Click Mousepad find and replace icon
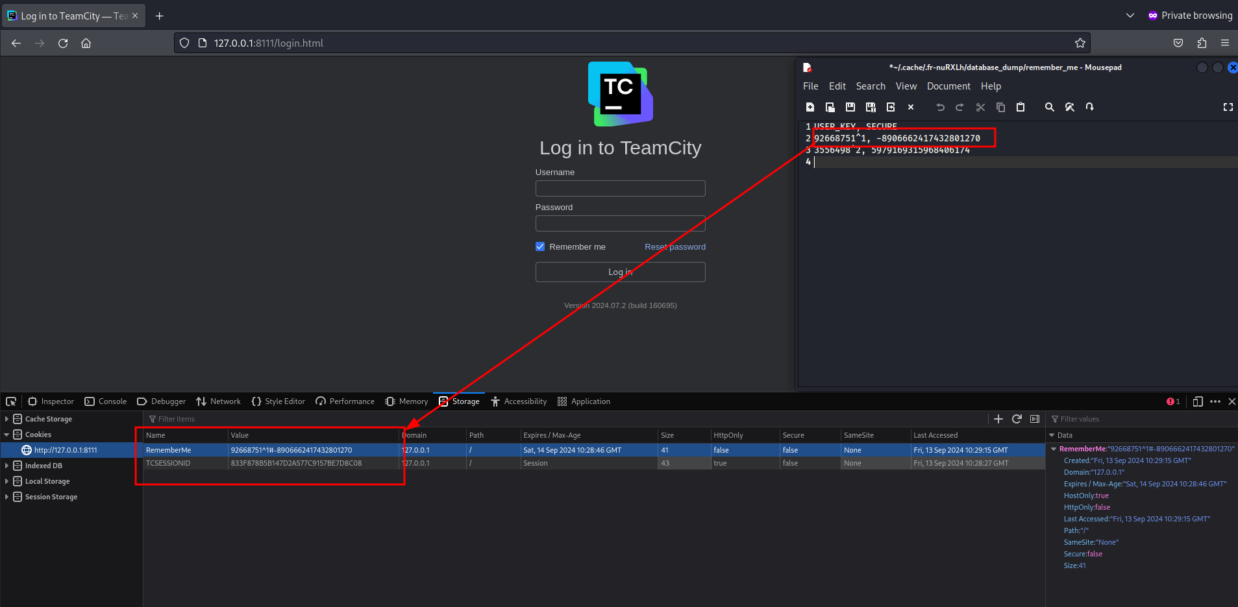Viewport: 1238px width, 607px height. (1070, 107)
